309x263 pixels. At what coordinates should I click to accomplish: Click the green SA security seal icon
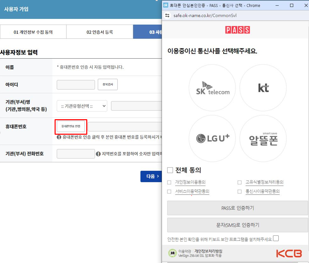173,253
